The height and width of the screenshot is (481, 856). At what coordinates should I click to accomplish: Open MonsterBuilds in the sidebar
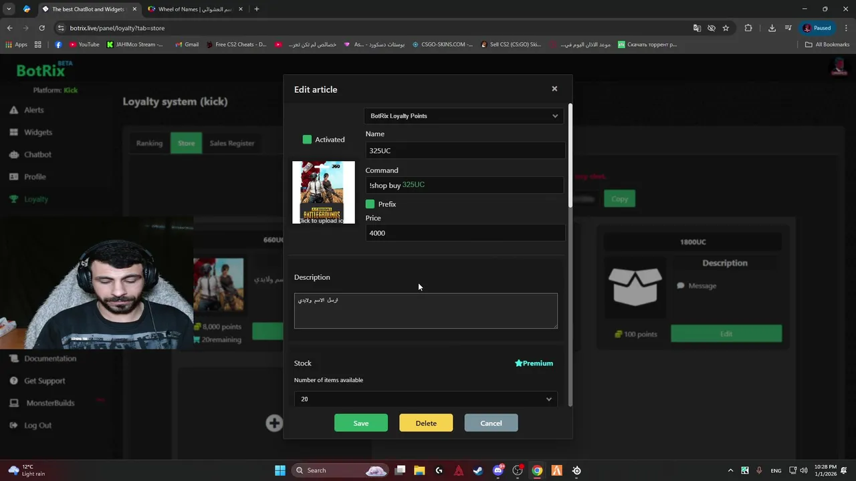pyautogui.click(x=50, y=403)
